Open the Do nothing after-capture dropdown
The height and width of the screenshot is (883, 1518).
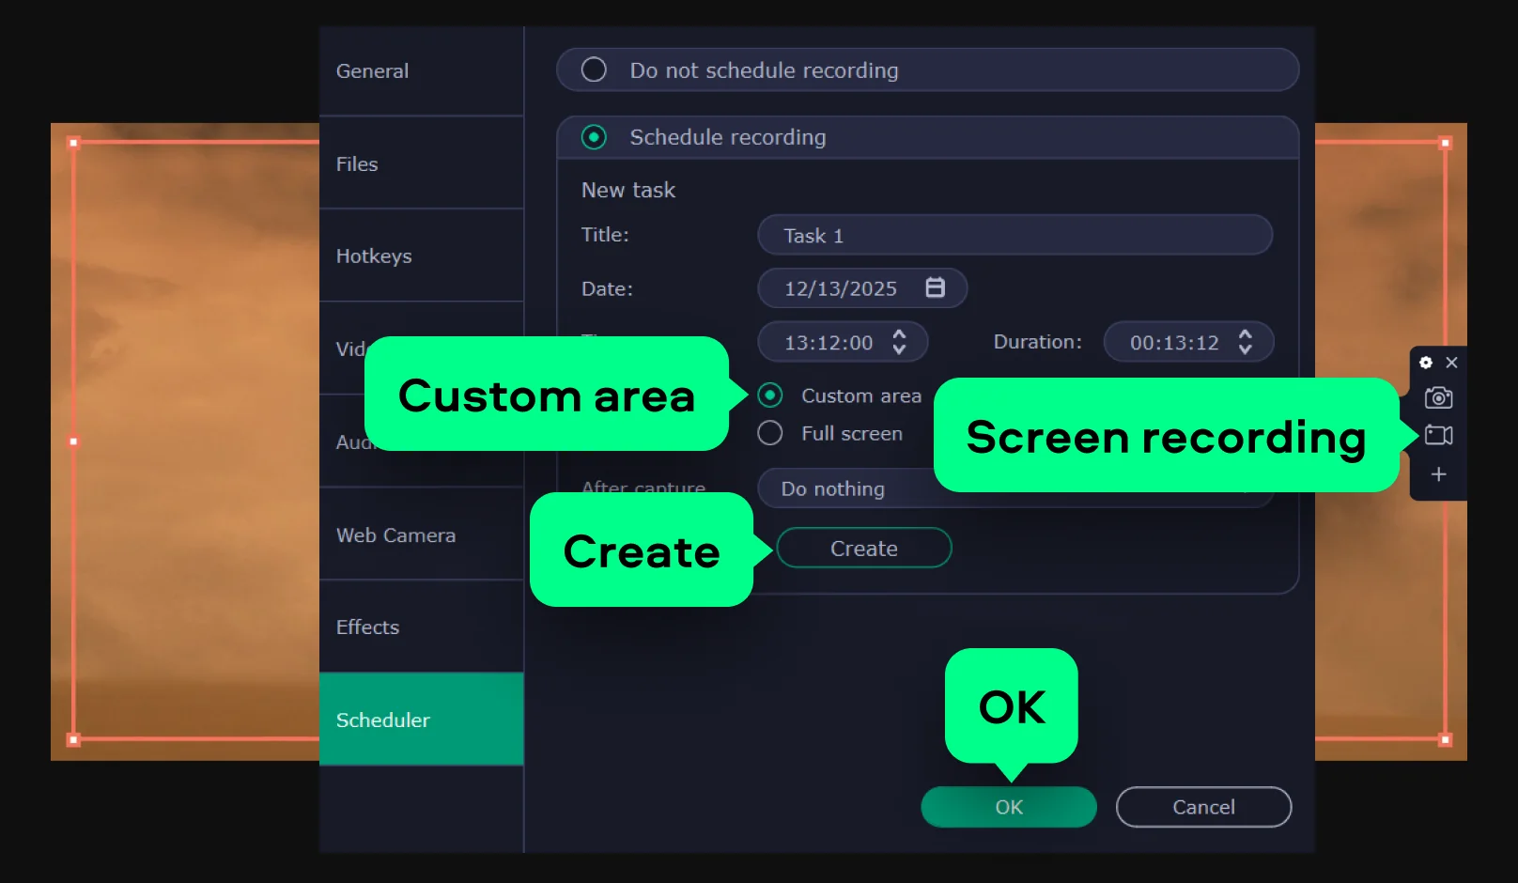pyautogui.click(x=845, y=488)
